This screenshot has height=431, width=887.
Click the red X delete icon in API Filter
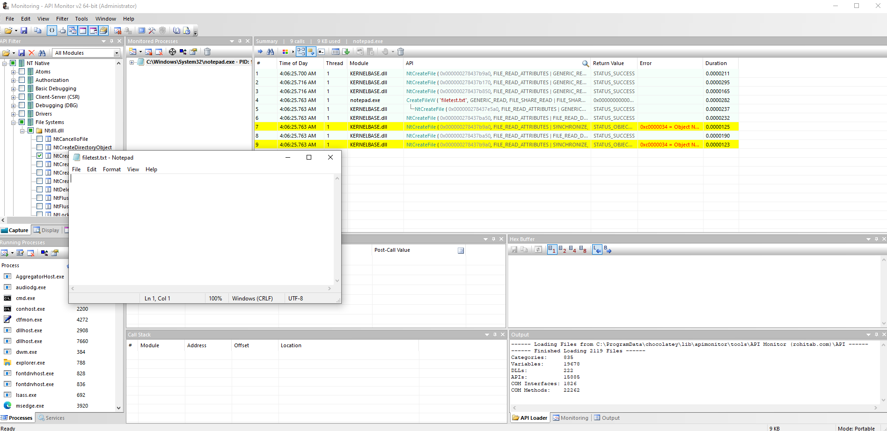click(31, 53)
